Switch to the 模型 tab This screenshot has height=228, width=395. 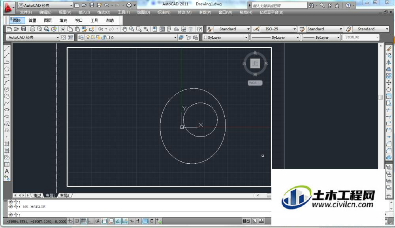pyautogui.click(x=37, y=196)
